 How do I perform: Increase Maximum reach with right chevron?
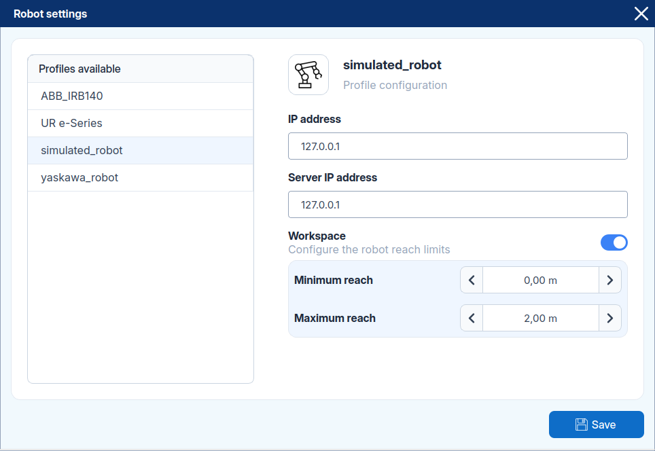coord(610,318)
